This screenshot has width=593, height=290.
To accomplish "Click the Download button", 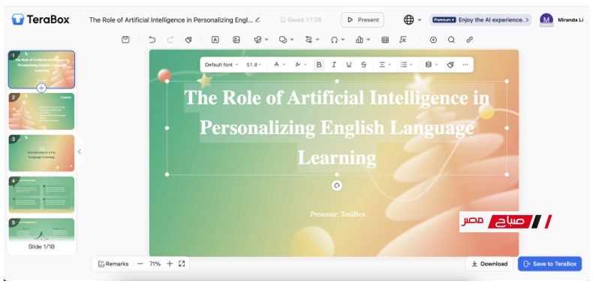I will click(x=489, y=264).
